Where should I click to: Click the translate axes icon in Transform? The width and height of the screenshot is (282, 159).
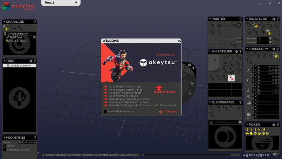249,70
